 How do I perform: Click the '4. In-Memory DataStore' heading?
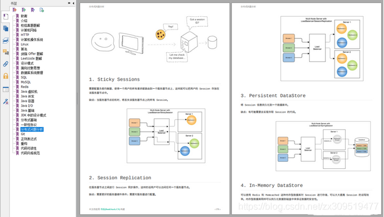pos(272,186)
